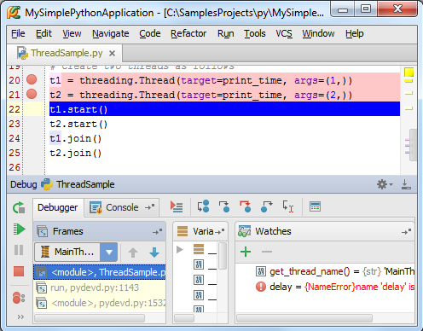This screenshot has height=331, width=423.
Task: Open the Window menu
Action: 318,33
